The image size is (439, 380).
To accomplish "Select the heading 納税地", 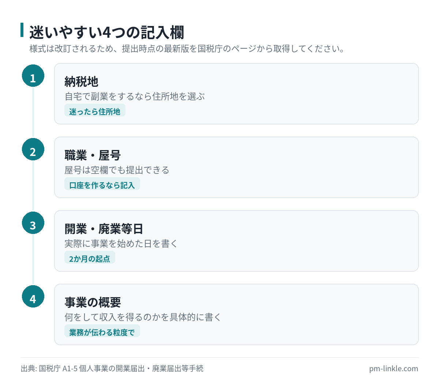I will (x=82, y=82).
